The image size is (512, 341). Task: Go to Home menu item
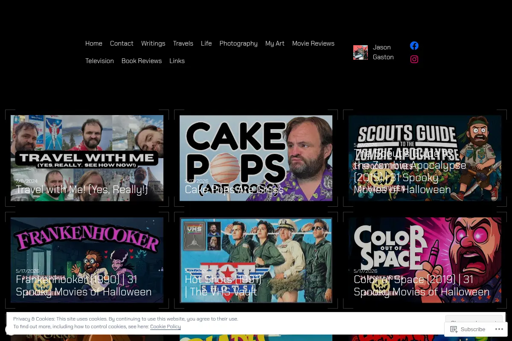tap(94, 43)
